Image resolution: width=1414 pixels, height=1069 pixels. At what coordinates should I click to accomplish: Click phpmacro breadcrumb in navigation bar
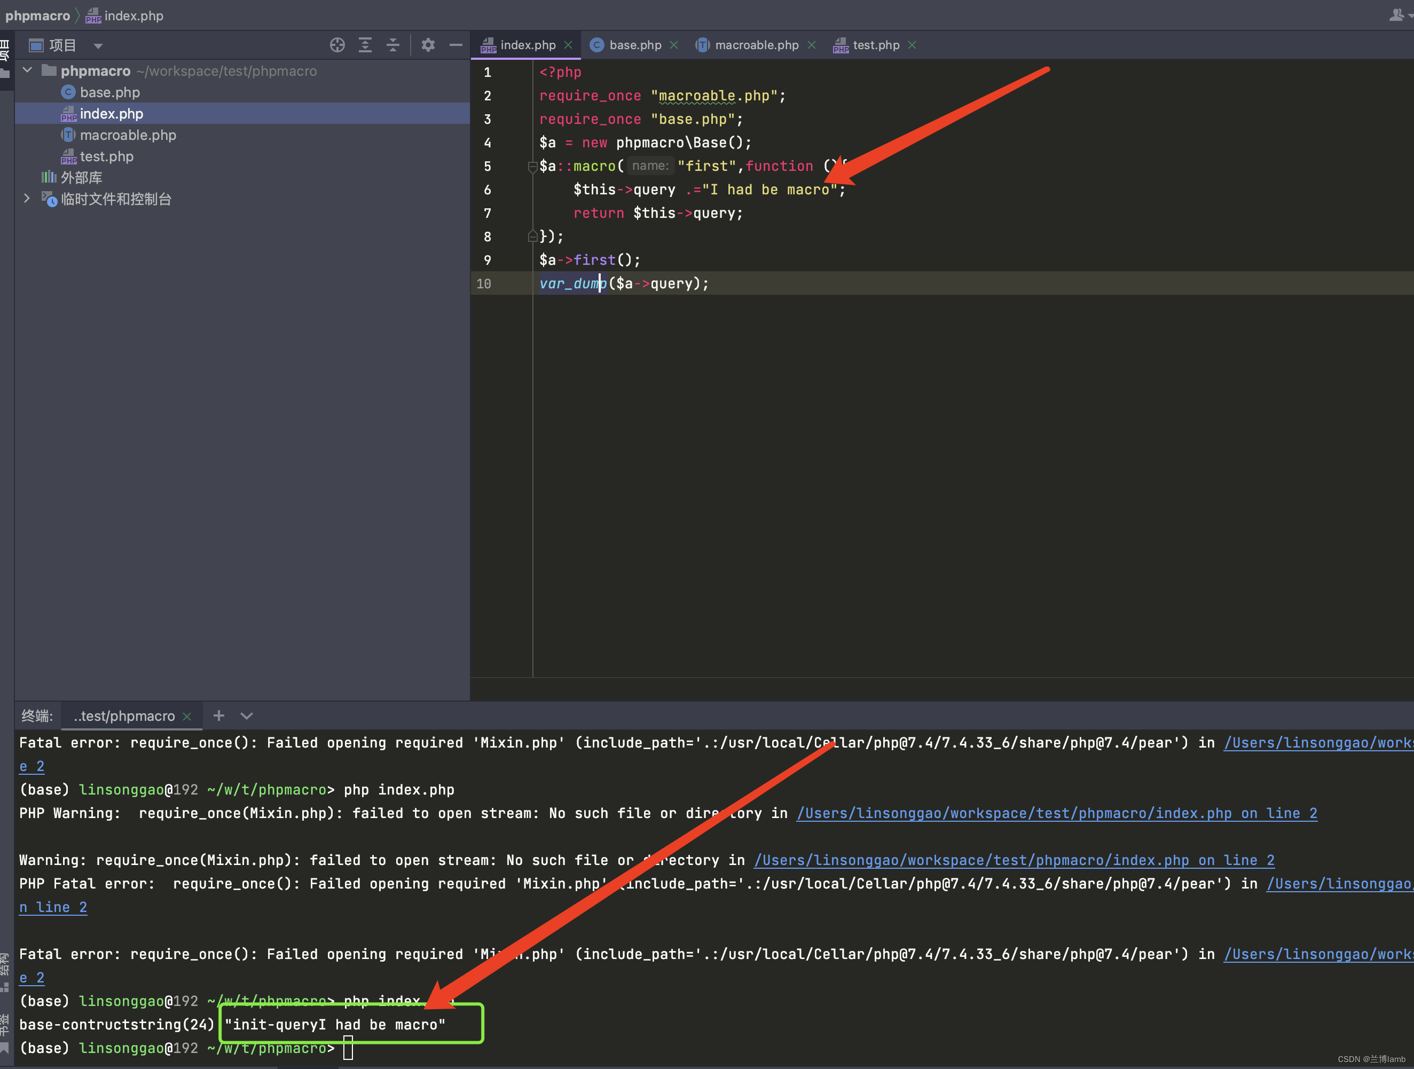point(38,16)
